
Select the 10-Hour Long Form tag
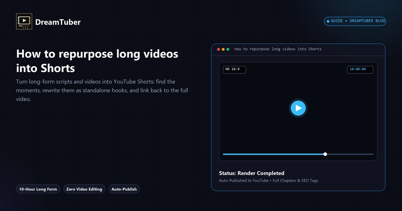tap(38, 189)
